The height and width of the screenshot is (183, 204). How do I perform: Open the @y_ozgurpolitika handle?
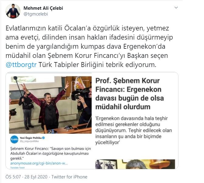click(x=29, y=141)
